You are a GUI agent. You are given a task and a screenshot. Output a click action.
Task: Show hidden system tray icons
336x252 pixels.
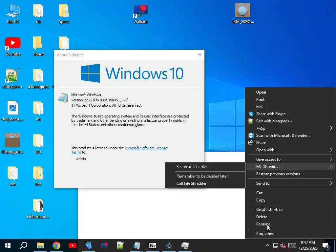coord(267,245)
